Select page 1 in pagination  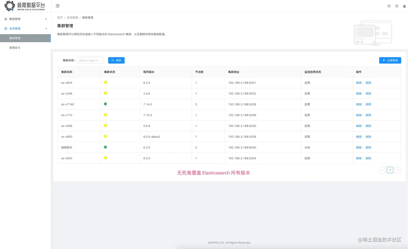[x=390, y=170]
